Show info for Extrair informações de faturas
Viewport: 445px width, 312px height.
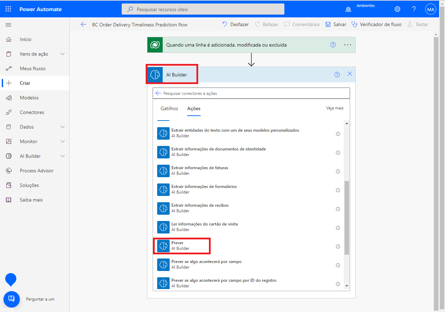click(x=338, y=171)
